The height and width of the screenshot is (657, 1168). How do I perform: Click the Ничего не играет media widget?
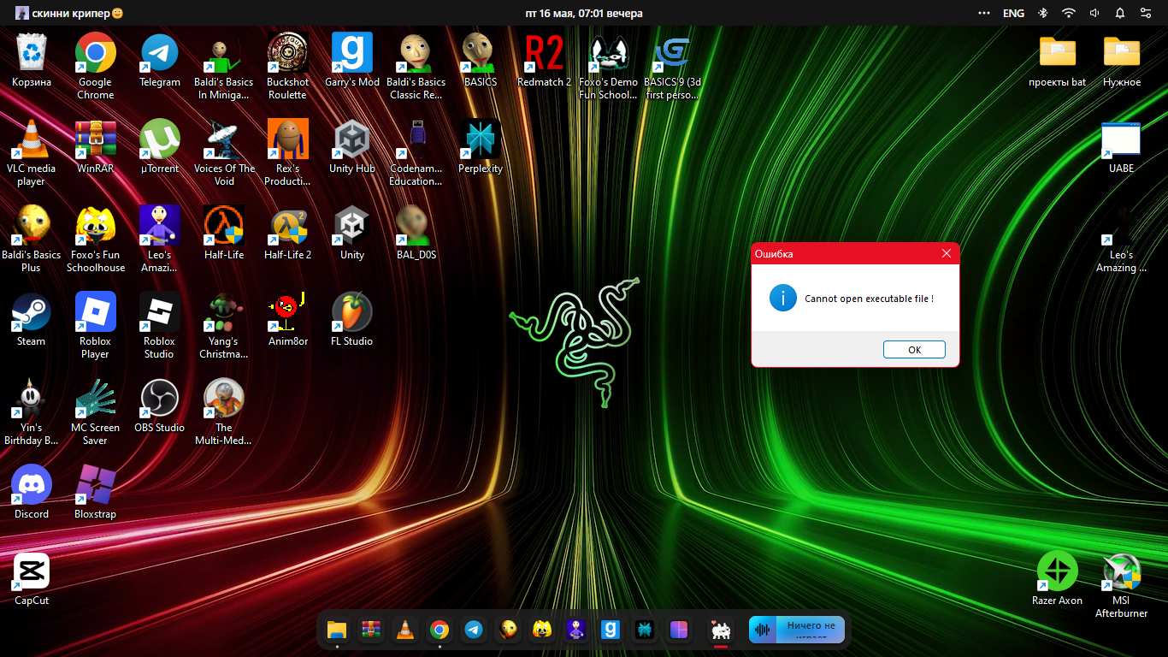coord(797,630)
